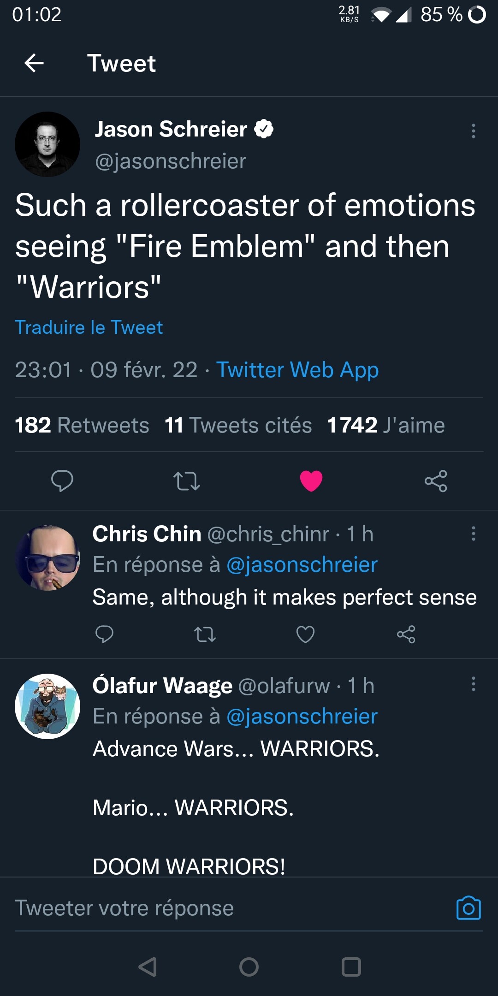The image size is (498, 996).
Task: Share Chris Chin's reply
Action: pos(406,634)
